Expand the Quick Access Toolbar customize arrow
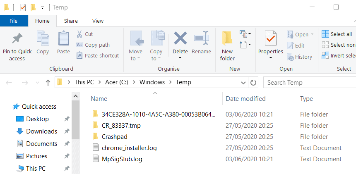This screenshot has width=356, height=174. (x=42, y=8)
